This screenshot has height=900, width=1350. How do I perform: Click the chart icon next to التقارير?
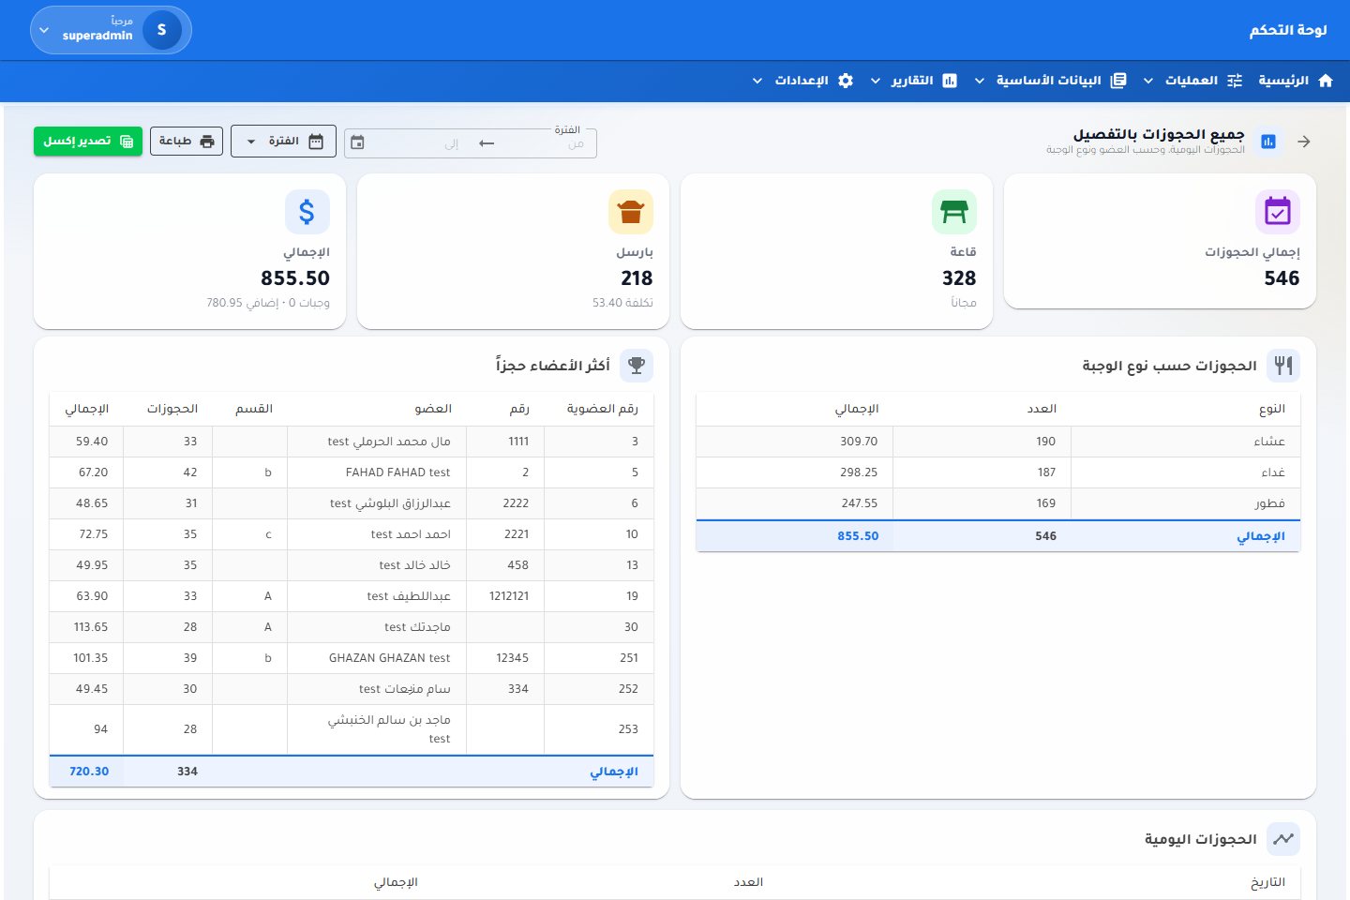coord(950,81)
